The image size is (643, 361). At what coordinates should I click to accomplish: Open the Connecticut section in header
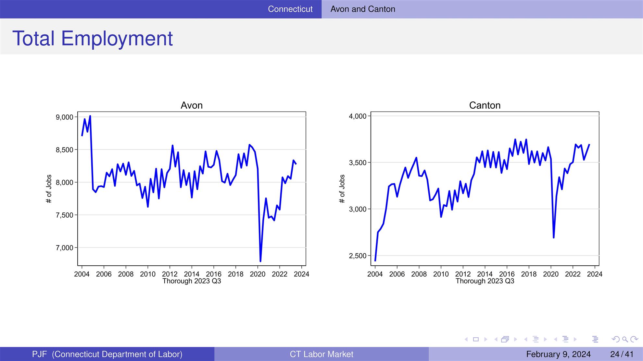(x=290, y=9)
